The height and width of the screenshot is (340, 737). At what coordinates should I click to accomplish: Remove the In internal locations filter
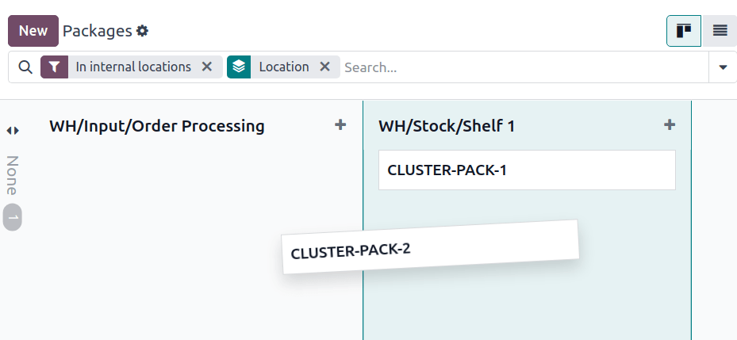pos(207,67)
